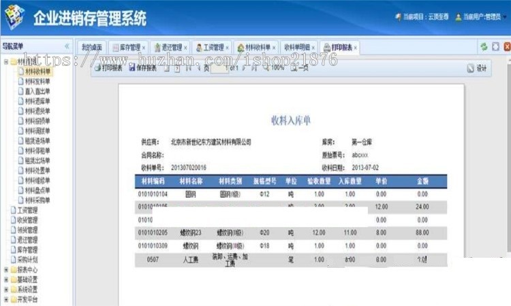
Task: Open 材料发料单 in navigation tree
Action: [x=37, y=82]
